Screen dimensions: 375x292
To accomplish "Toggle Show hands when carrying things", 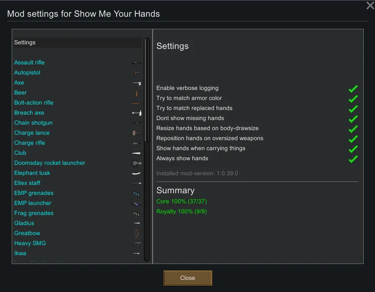I will click(353, 149).
